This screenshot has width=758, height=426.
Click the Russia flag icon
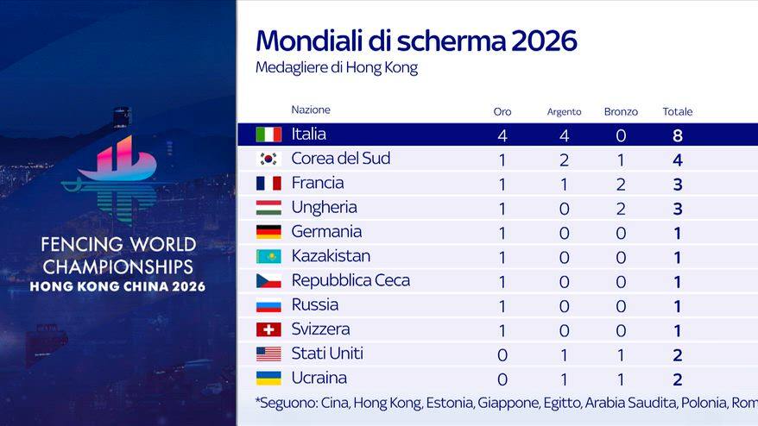[x=268, y=305]
